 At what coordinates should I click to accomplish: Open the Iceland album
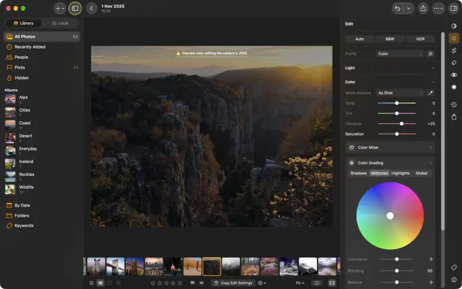coord(42,164)
